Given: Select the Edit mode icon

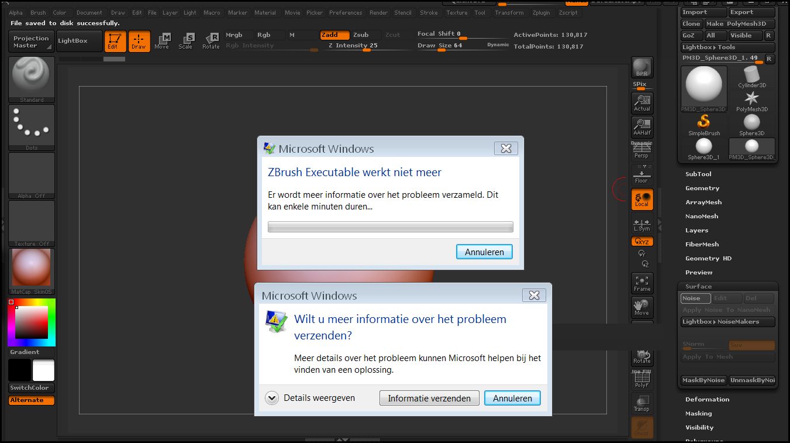Looking at the screenshot, I should [x=115, y=41].
